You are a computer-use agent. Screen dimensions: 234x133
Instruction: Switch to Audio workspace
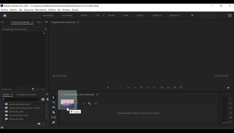(x=126, y=15)
